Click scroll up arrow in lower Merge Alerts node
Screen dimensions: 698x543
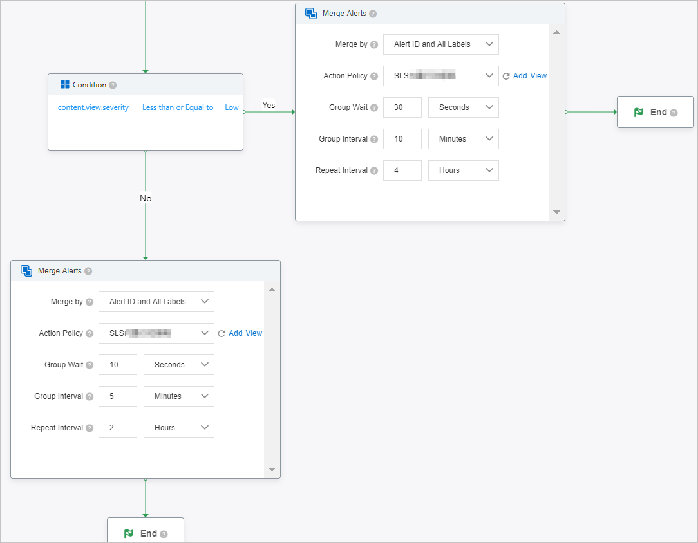pos(272,290)
